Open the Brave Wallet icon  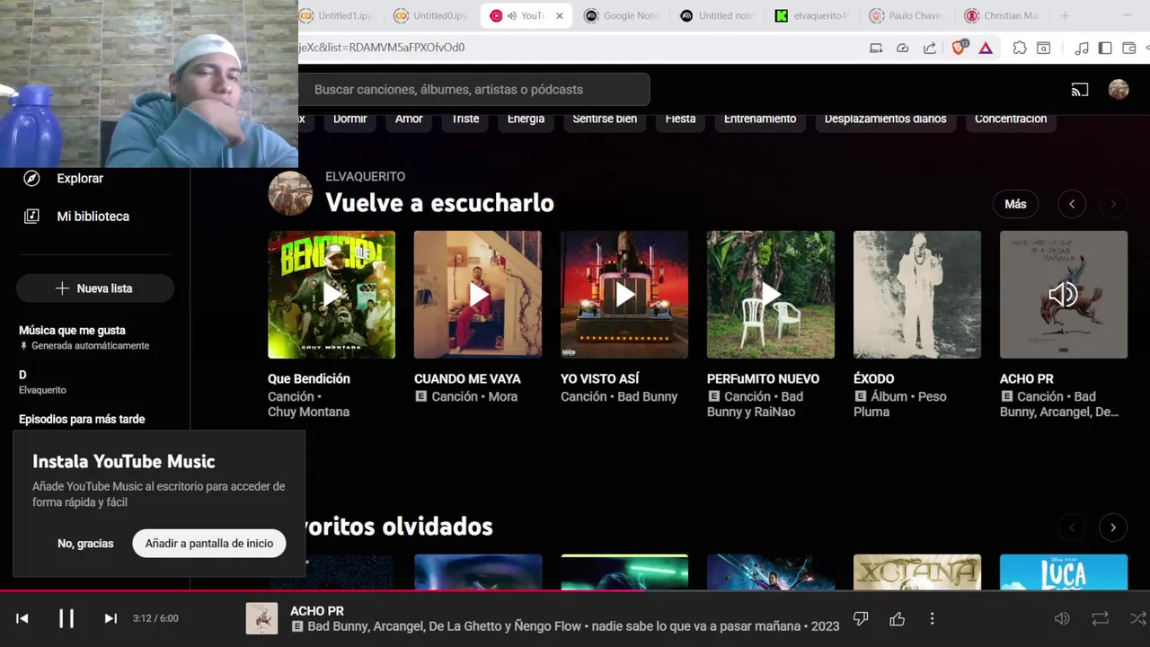pyautogui.click(x=1129, y=48)
